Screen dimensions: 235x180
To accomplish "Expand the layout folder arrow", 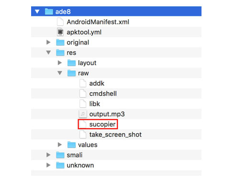I will [x=60, y=63].
